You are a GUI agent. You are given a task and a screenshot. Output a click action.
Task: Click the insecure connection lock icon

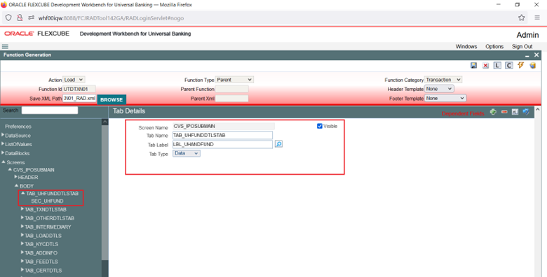20,17
